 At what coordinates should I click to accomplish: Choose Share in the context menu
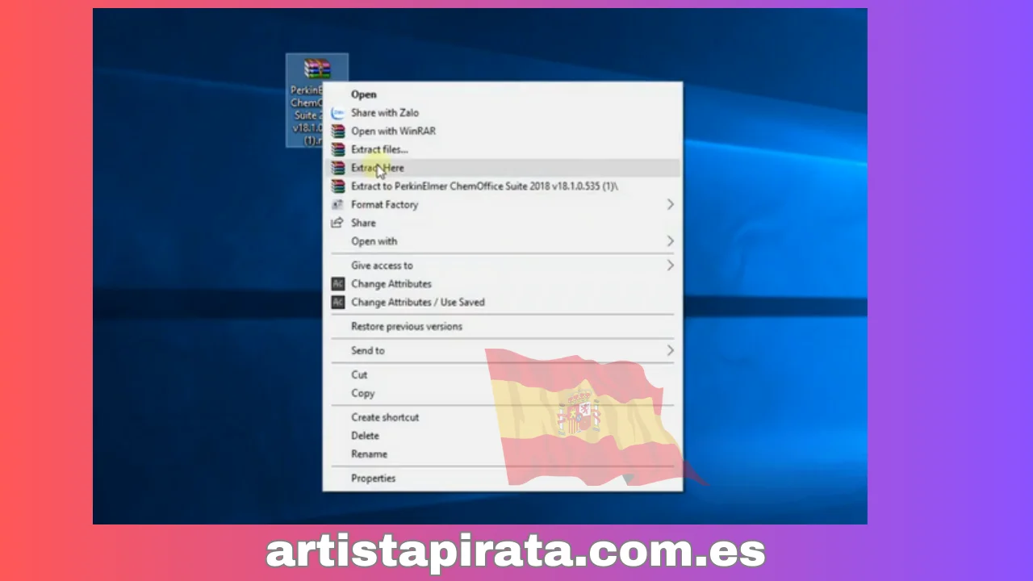coord(502,223)
